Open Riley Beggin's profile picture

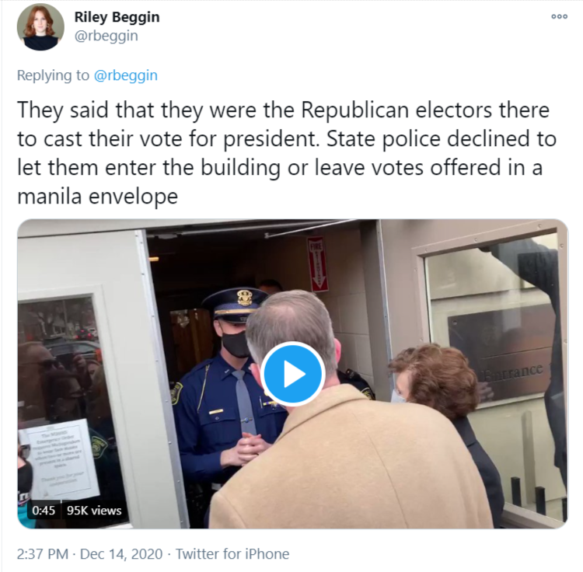click(x=40, y=27)
